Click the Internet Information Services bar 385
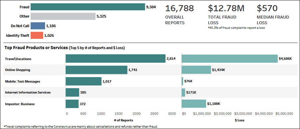 pyautogui.click(x=72, y=93)
